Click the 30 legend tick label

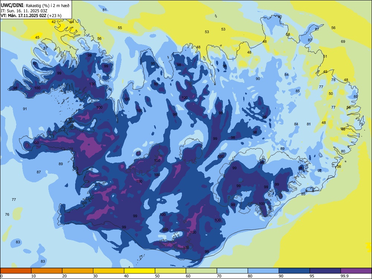coord(95,276)
